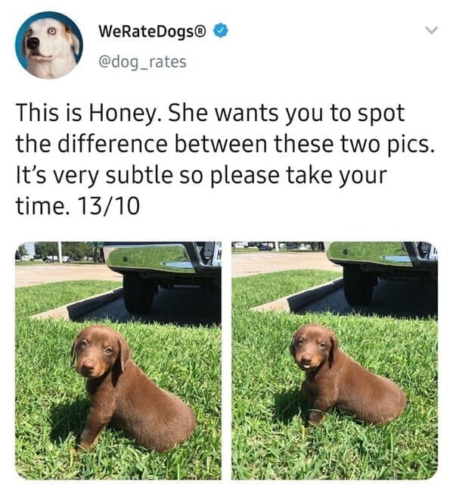Click the blue verified checkmark badge
453x490 pixels.
point(221,30)
